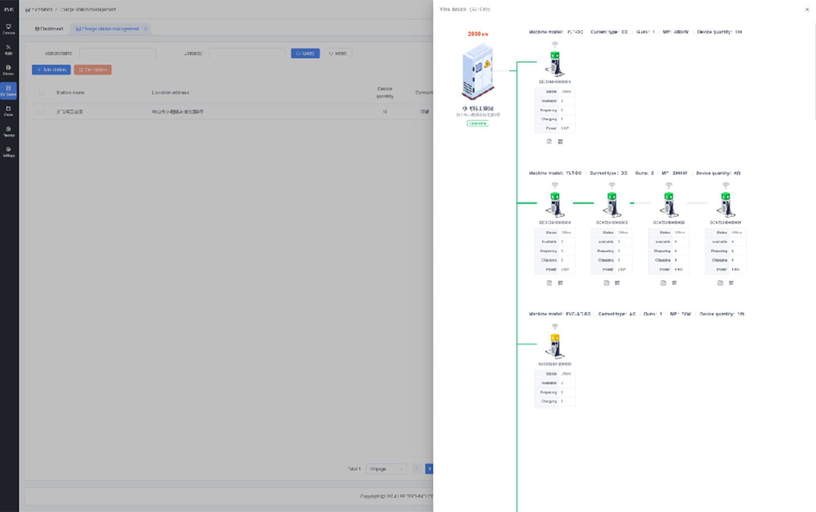Click the Location address column header
The image size is (816, 512).
pos(170,93)
